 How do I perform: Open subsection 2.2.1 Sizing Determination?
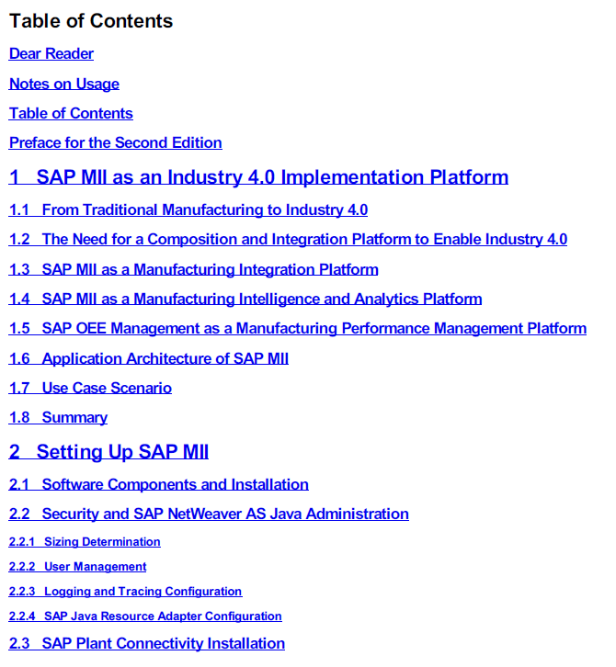85,541
